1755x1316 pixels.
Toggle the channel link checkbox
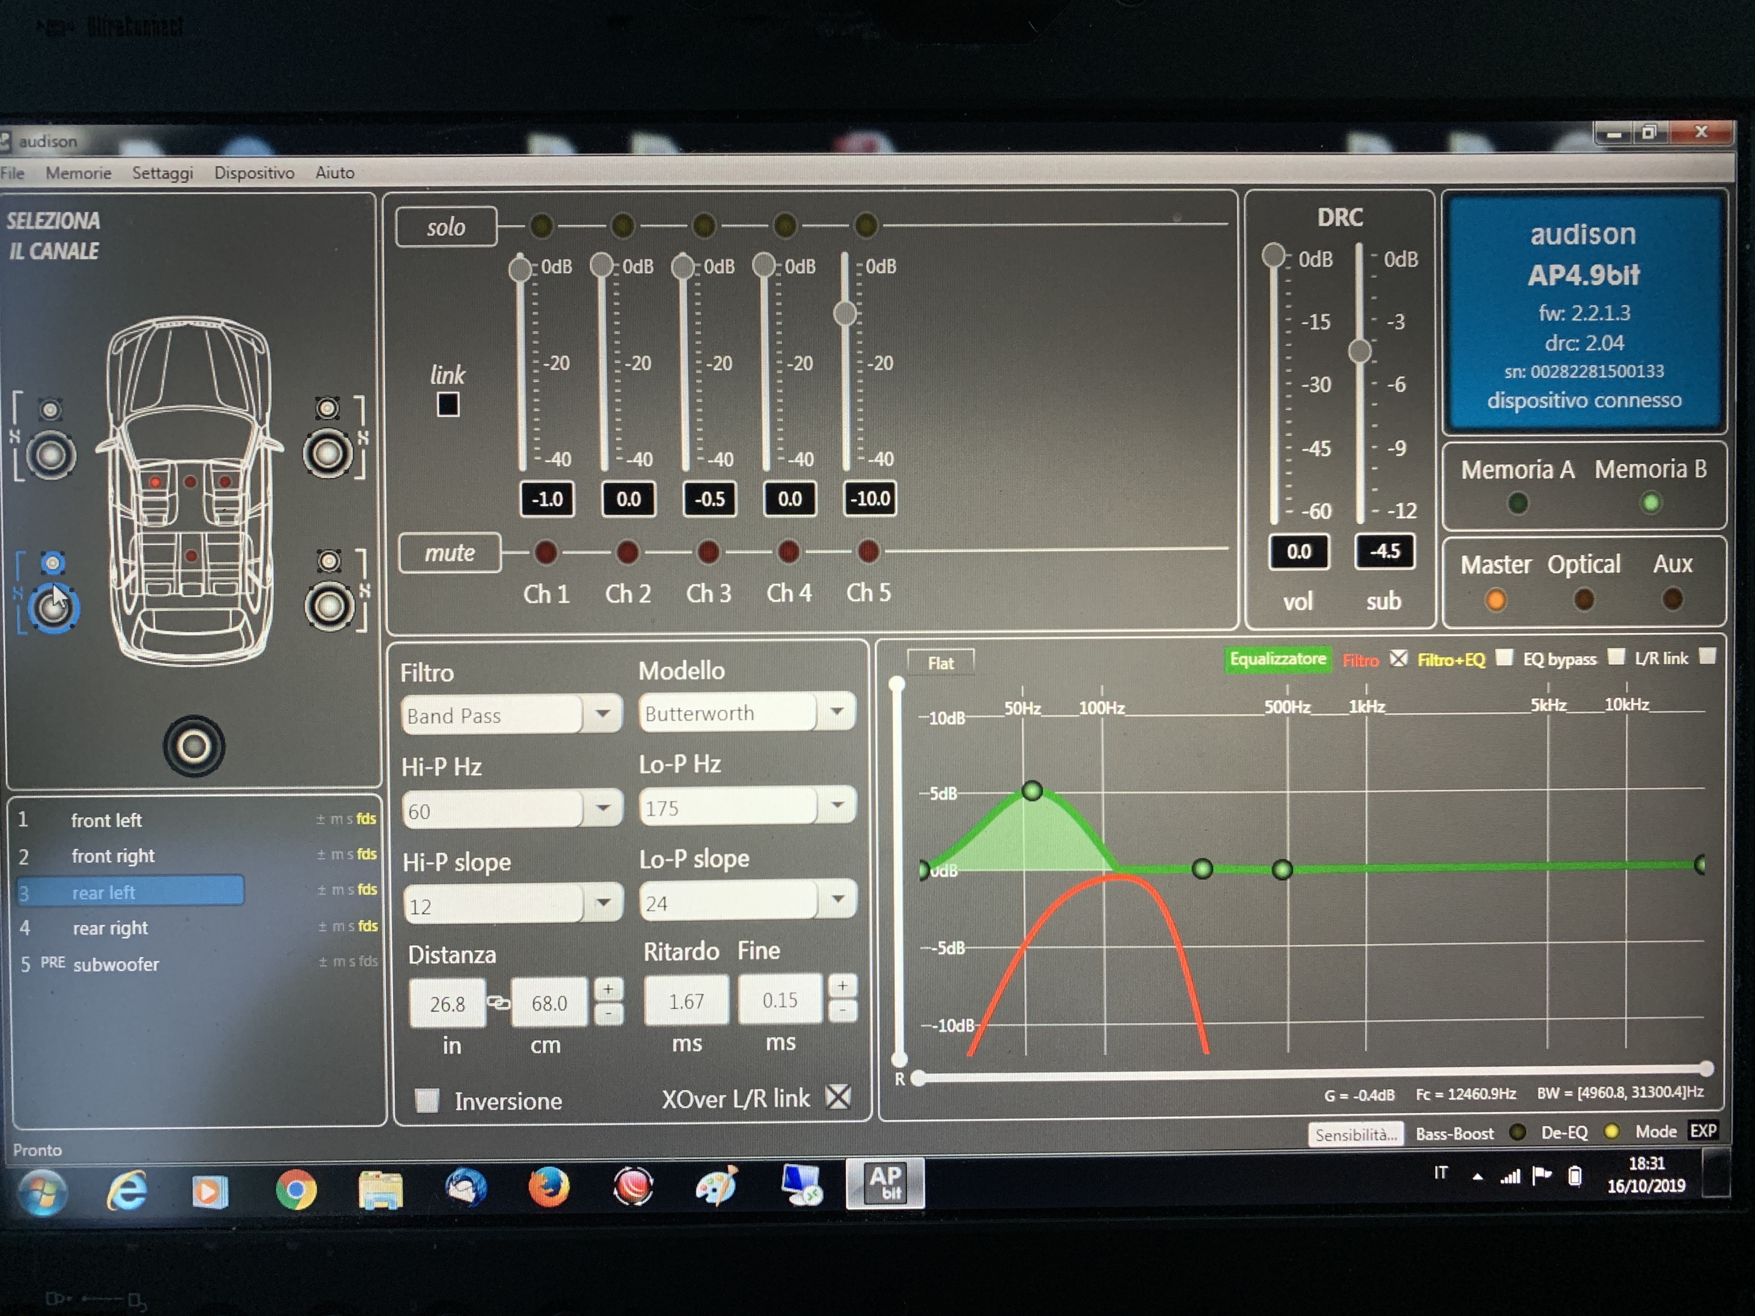pos(447,405)
